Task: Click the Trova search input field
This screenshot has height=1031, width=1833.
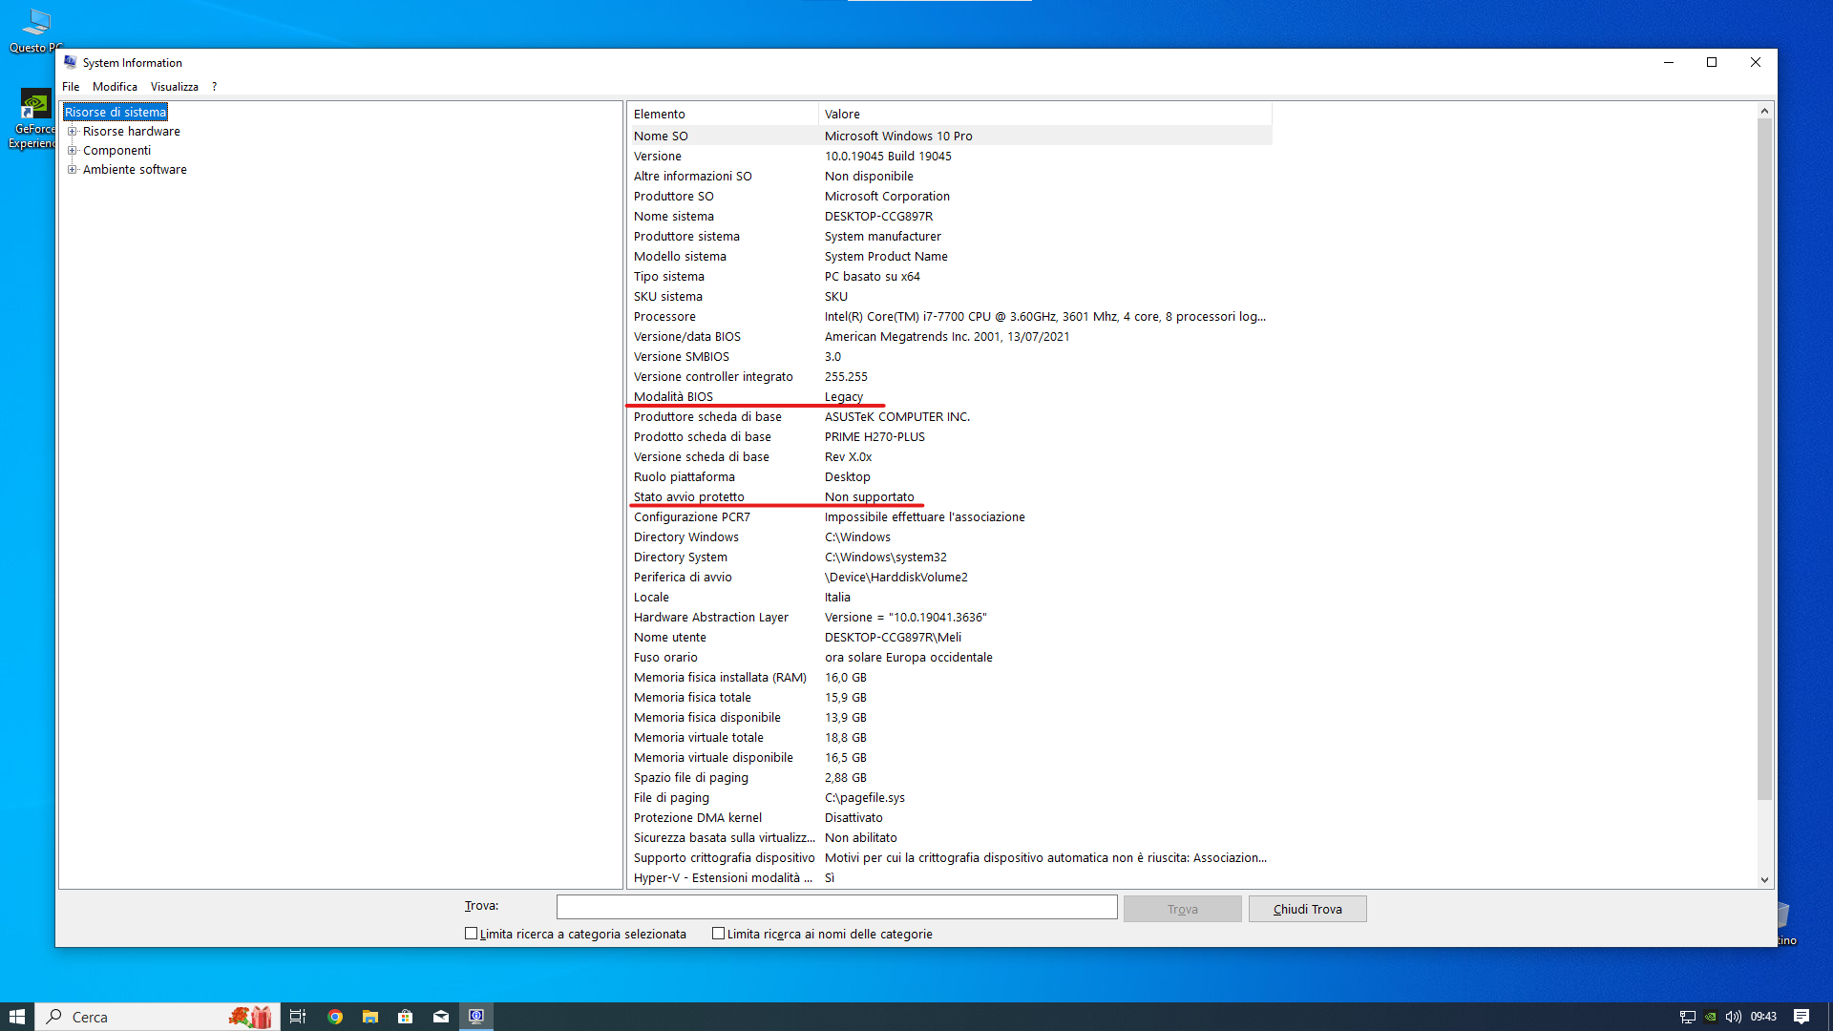Action: [838, 906]
